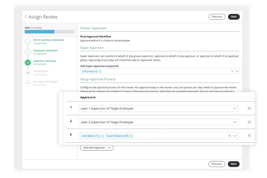This screenshot has height=178, width=267.
Task: Open the Notification step
Action: pos(41,73)
